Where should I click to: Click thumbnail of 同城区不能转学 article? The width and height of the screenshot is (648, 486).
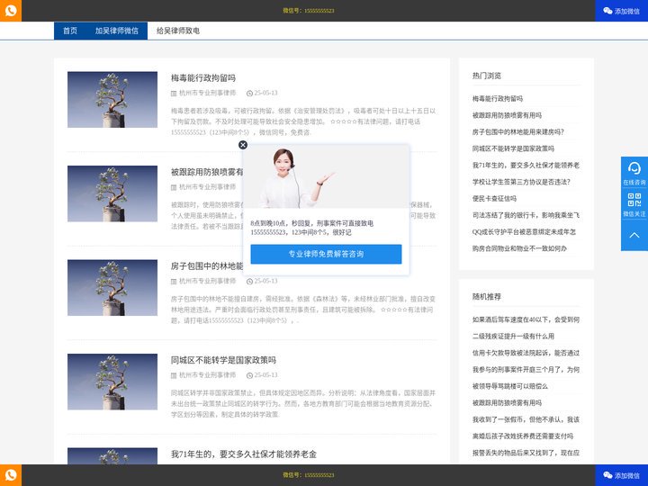click(112, 382)
